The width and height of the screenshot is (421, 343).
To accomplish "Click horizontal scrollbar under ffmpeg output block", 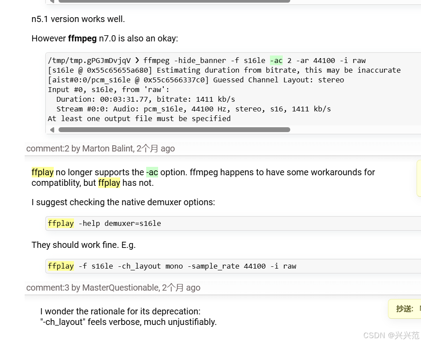I will (x=174, y=130).
